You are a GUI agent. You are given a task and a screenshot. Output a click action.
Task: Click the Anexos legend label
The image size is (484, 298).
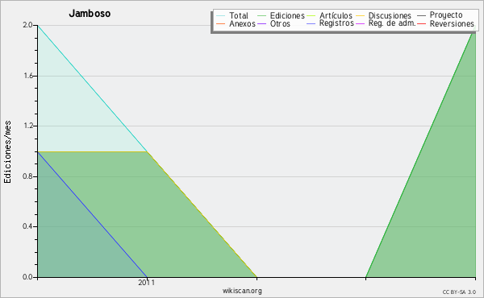click(x=242, y=23)
